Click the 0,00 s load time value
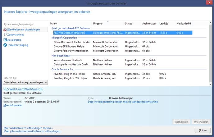 162,74
